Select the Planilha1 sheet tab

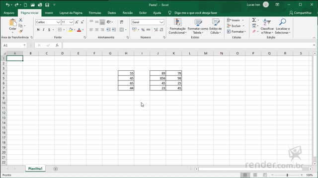click(35, 169)
